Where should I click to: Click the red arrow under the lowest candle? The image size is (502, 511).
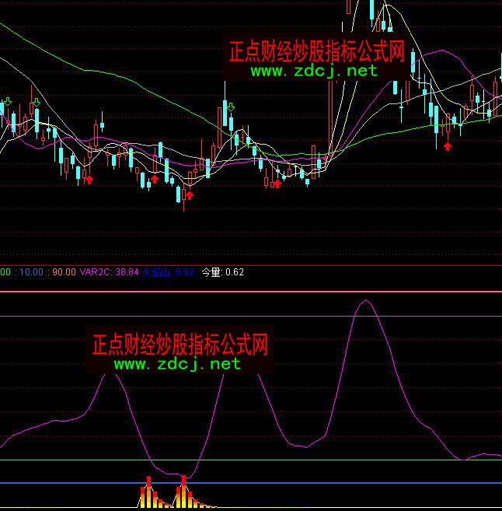tap(188, 194)
